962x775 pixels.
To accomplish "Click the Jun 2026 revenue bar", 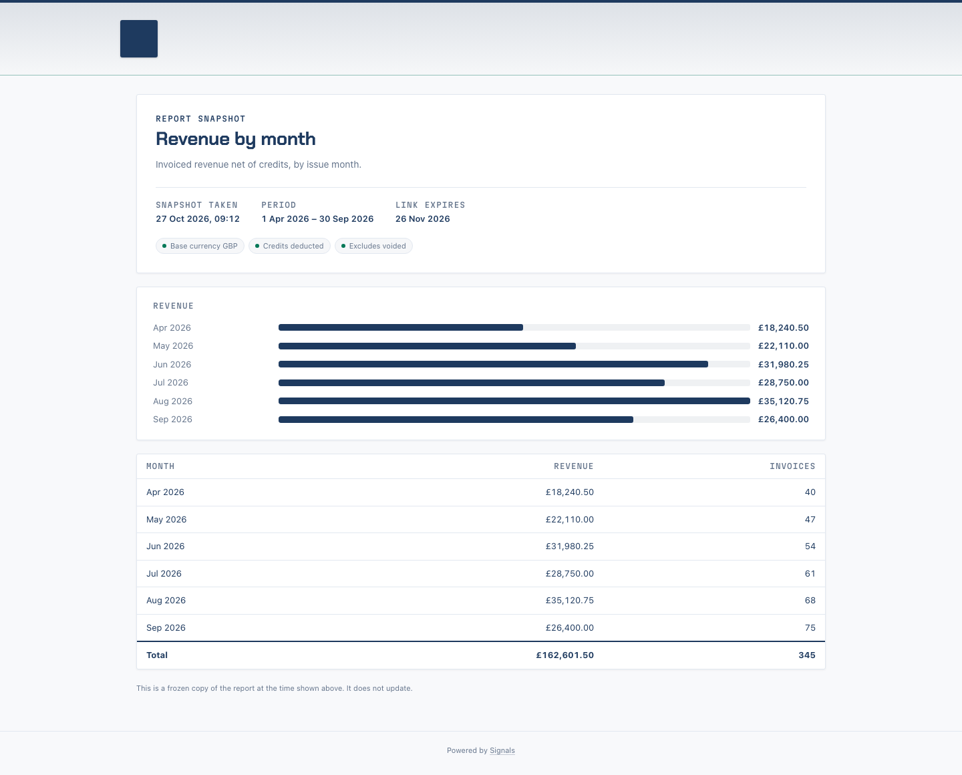I will click(x=493, y=364).
